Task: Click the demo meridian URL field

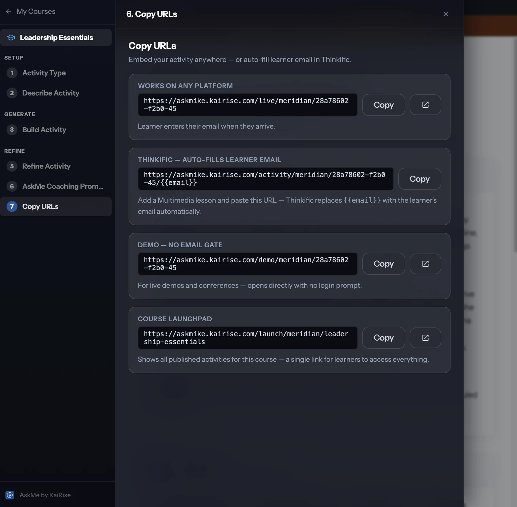Action: pos(248,264)
